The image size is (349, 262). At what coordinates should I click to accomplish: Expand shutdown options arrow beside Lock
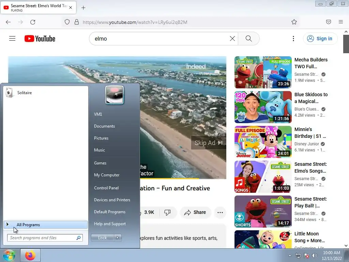pyautogui.click(x=118, y=238)
